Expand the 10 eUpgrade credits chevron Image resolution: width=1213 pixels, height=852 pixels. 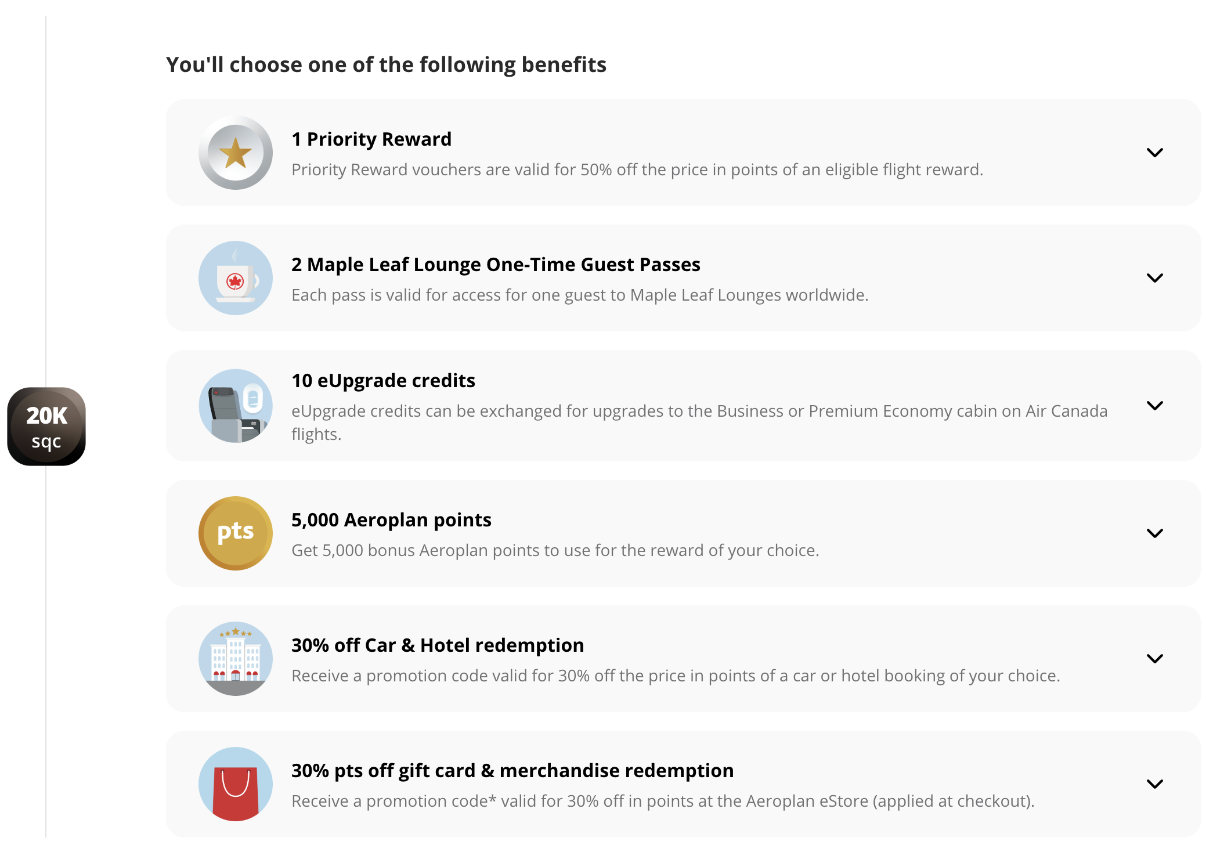(x=1154, y=406)
